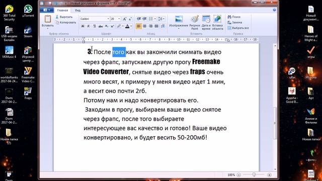Image resolution: width=322 pixels, height=181 pixels.
Task: Copy selection with Копировать
Action: (x=66, y=22)
